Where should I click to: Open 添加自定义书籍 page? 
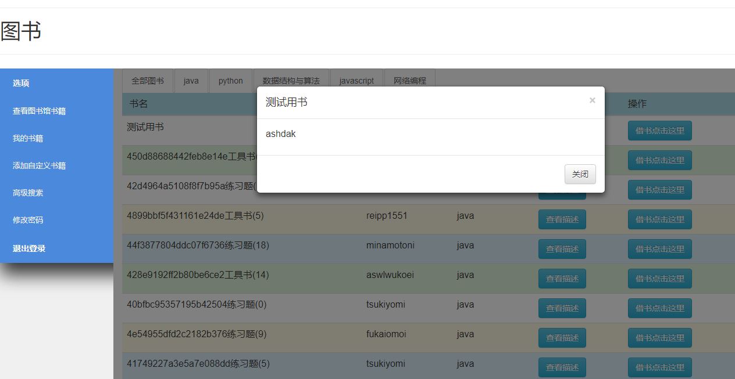[x=38, y=165]
